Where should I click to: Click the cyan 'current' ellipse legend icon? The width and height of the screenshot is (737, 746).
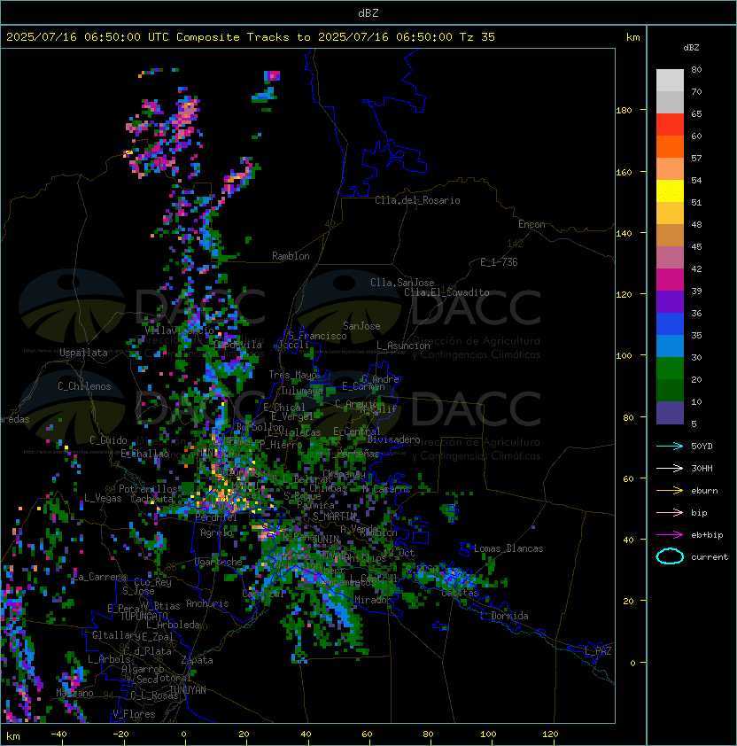point(670,556)
